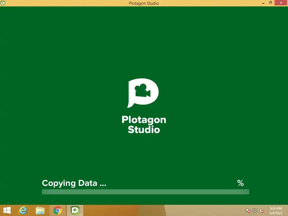
Task: Click the Plotagon icon in the title bar
Action: [x=3, y=3]
